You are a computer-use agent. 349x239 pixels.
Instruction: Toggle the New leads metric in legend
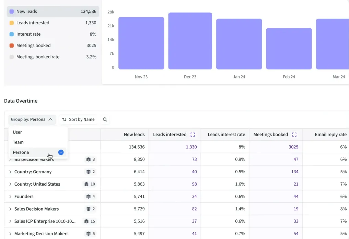pos(53,11)
